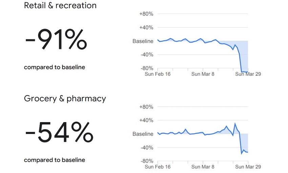Click Sun Mar 8 on Retail chart
288x173 pixels.
(x=203, y=74)
